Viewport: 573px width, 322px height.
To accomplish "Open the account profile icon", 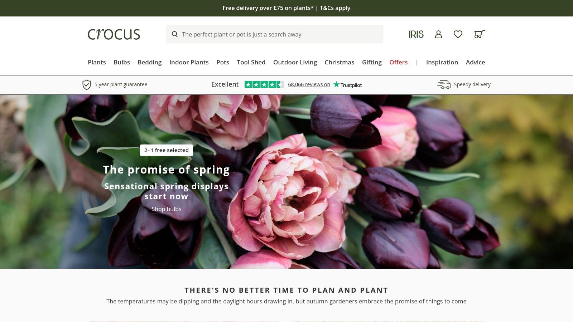I will [x=438, y=34].
